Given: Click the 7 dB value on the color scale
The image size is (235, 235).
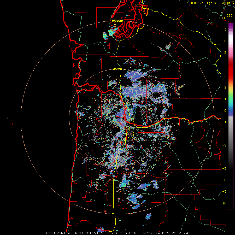Looking at the screenshot, I should [x=225, y=29].
